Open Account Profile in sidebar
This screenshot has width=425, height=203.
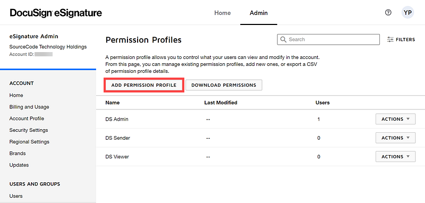27,119
